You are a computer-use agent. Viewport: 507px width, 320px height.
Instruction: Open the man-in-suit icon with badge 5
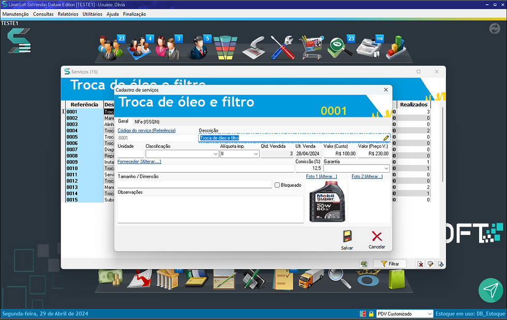[199, 48]
